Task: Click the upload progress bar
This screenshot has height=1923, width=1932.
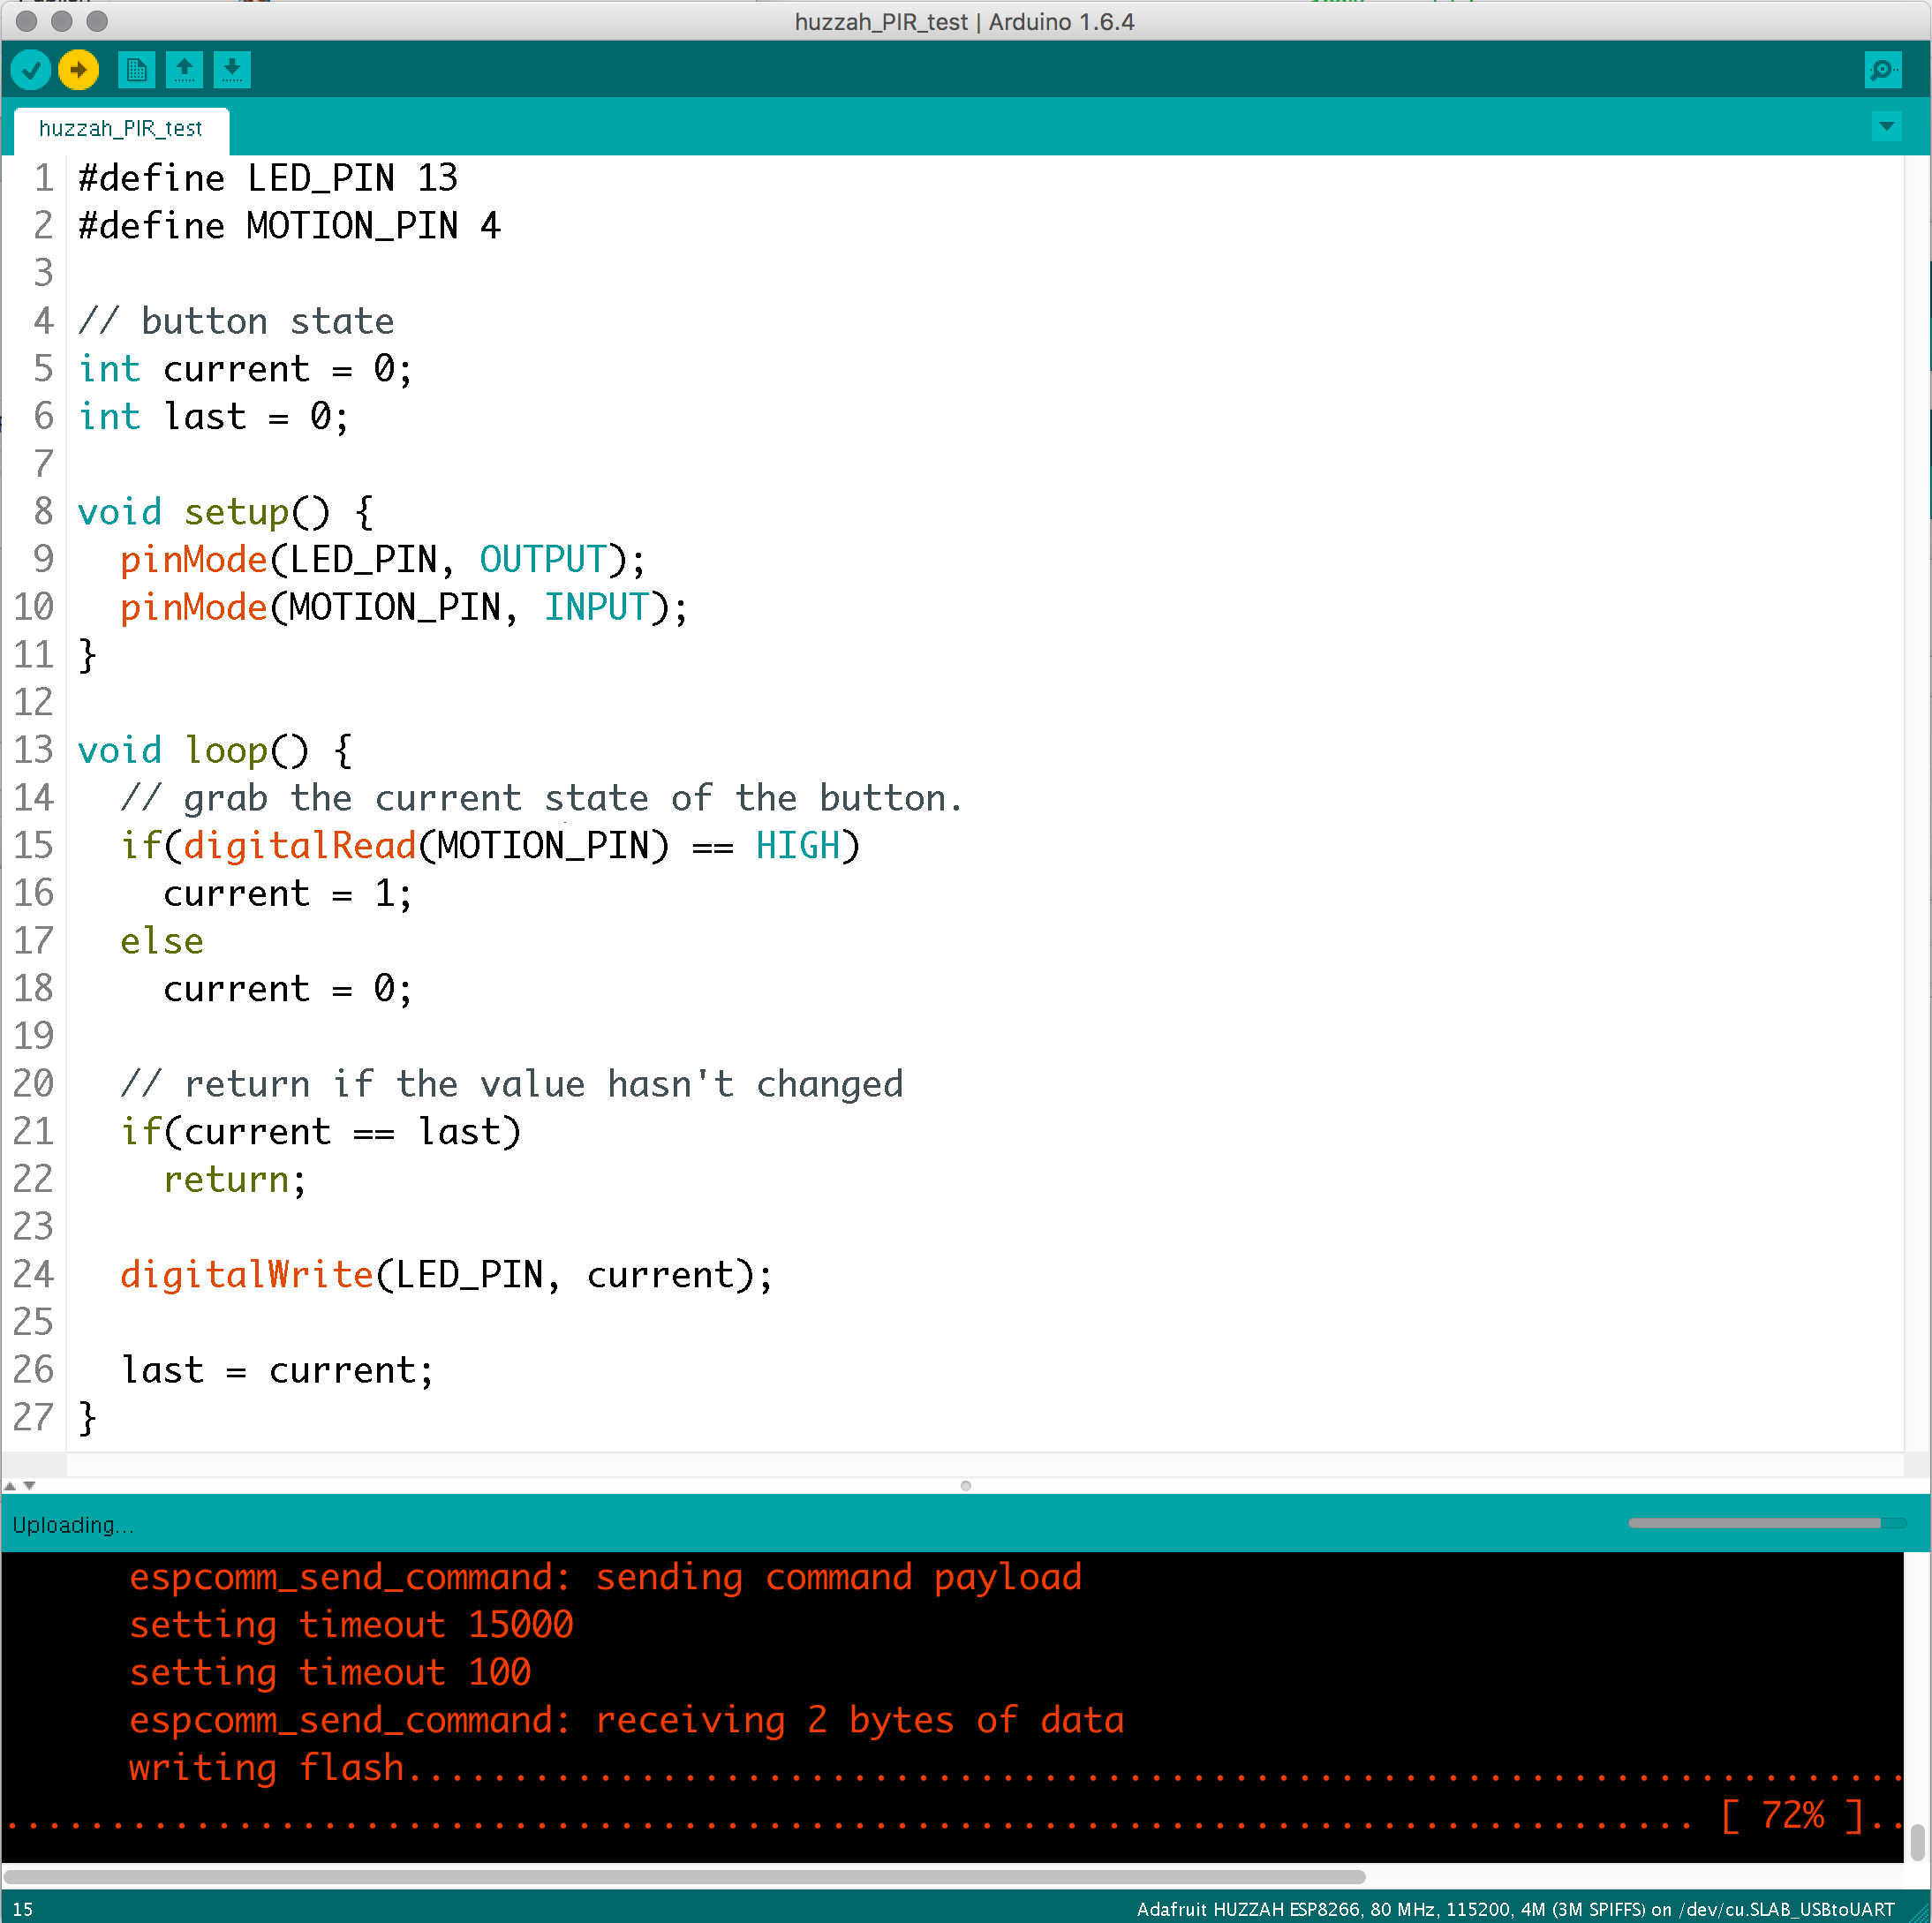Action: [x=1766, y=1523]
